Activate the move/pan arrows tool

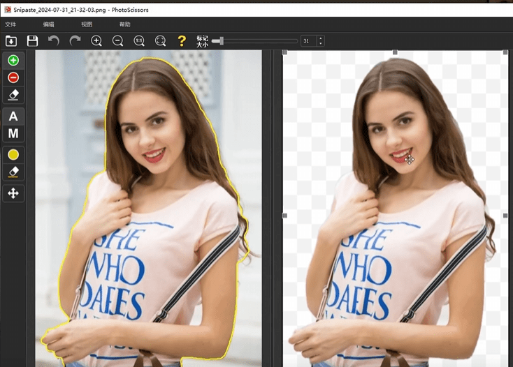(x=13, y=193)
